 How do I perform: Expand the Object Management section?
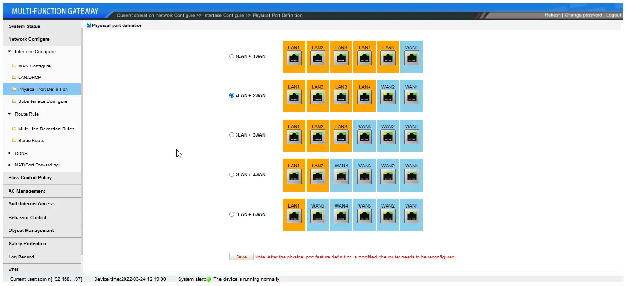pyautogui.click(x=41, y=231)
